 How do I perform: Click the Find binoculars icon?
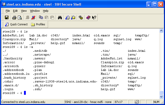coord(60,17)
